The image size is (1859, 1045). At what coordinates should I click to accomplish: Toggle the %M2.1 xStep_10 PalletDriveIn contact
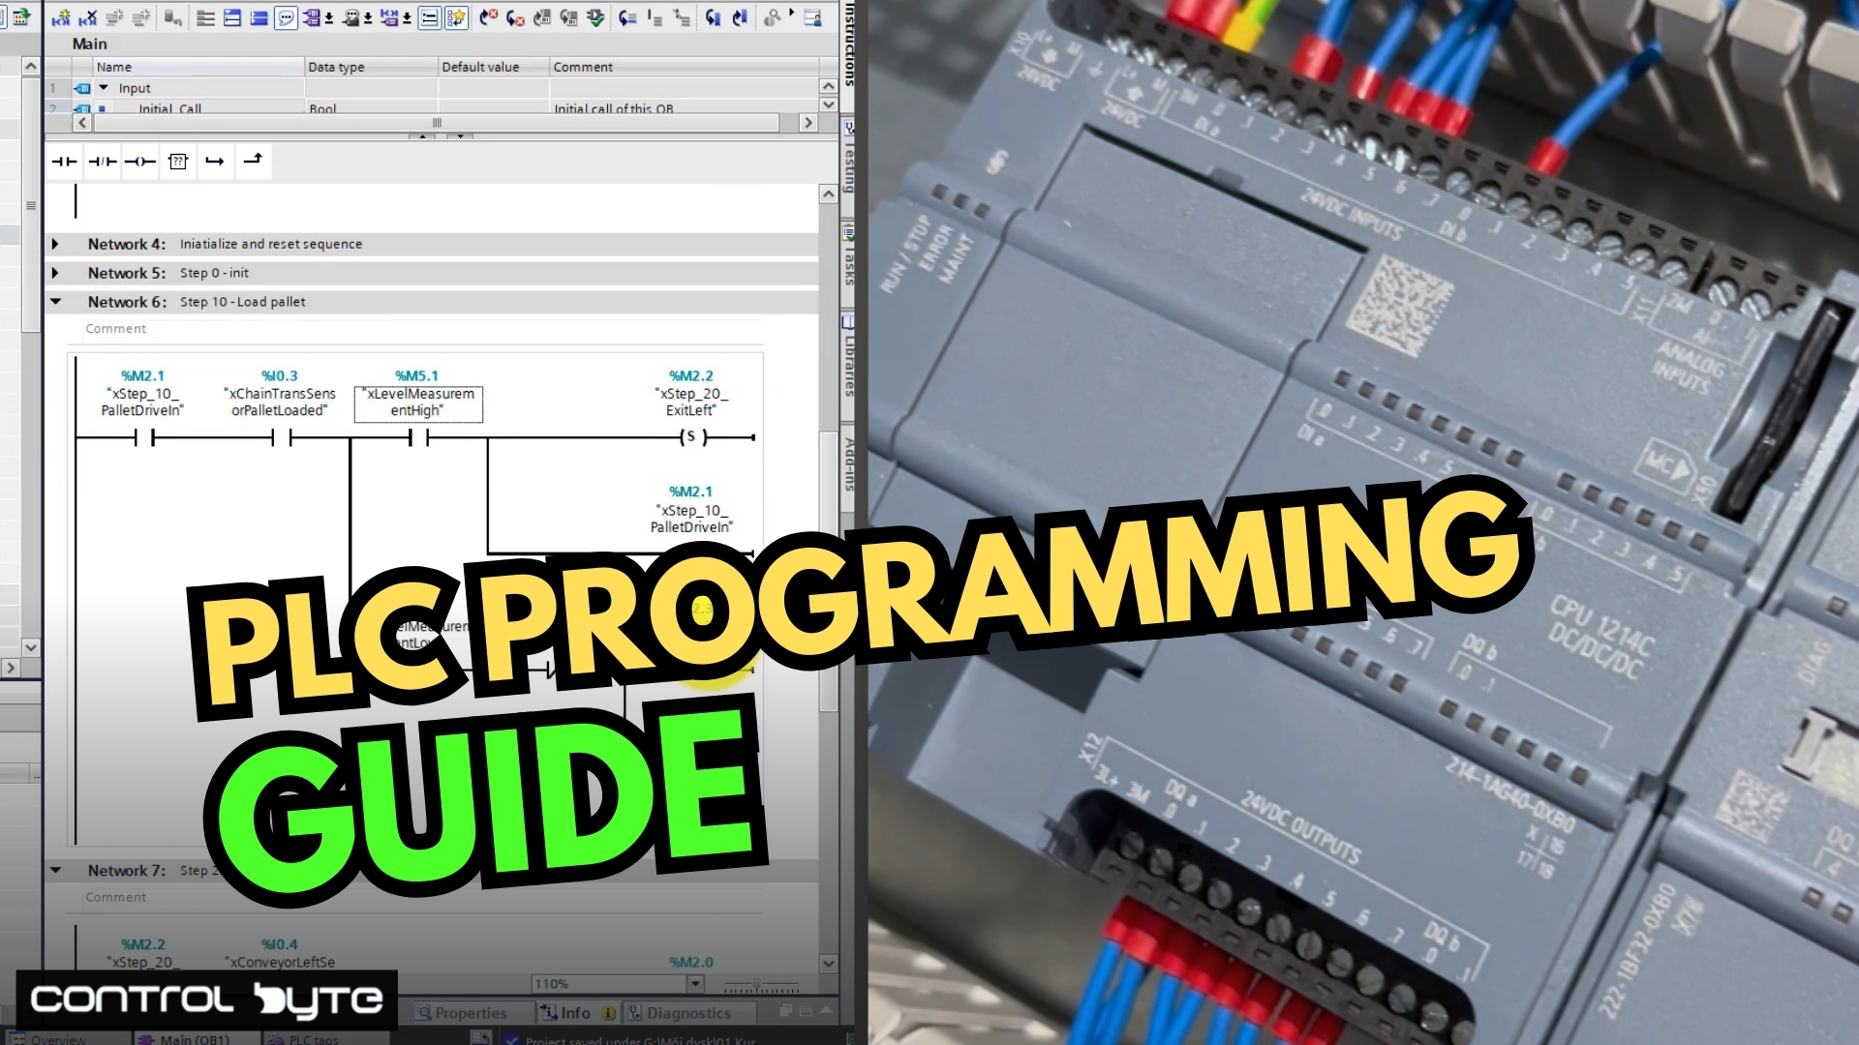pyautogui.click(x=141, y=436)
